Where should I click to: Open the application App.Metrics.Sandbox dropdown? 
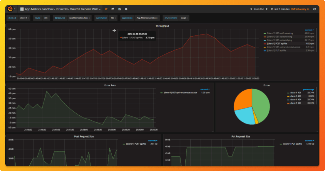pyautogui.click(x=147, y=18)
